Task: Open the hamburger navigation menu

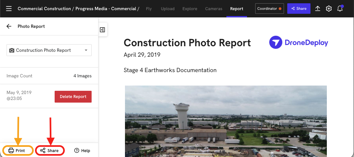Action: pos(9,9)
